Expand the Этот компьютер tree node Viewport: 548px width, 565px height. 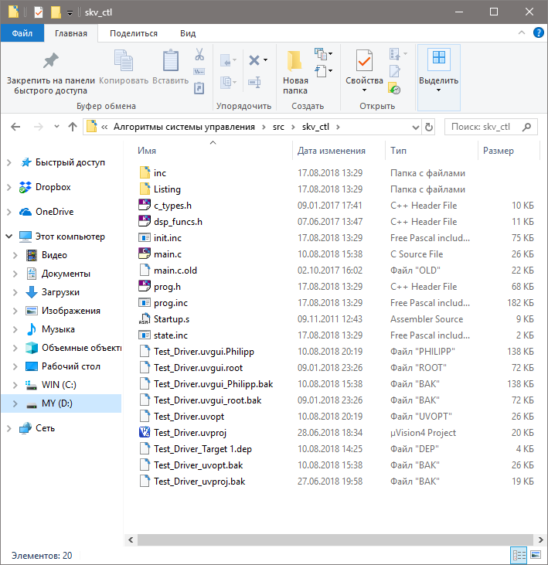click(x=9, y=237)
